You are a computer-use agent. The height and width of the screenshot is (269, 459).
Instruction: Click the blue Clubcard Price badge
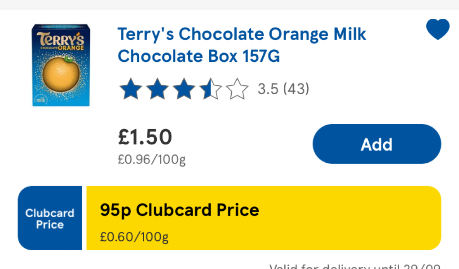coord(50,218)
